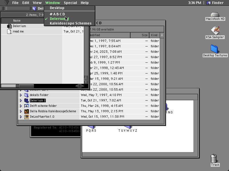Screen dimensions: 229x171
Task: Open the File menu
Action: [15, 3]
